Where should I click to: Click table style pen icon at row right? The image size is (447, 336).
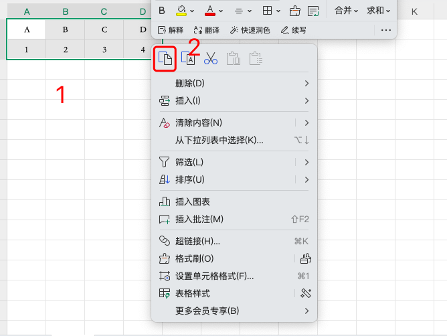[306, 293]
